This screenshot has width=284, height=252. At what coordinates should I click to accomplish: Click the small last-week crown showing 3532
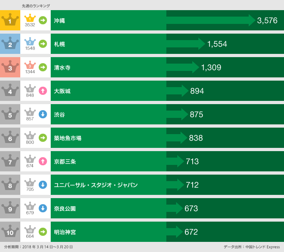[x=30, y=18]
